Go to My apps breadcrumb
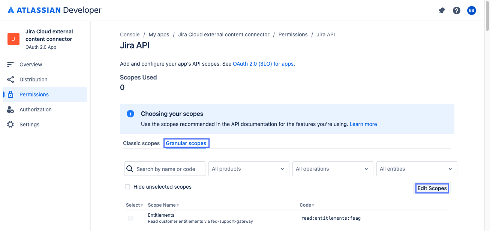 pos(159,34)
